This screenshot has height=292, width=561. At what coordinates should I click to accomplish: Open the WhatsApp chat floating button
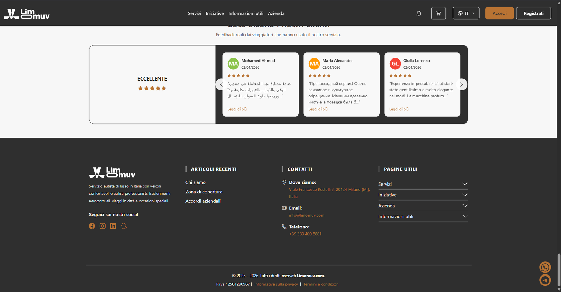click(545, 267)
